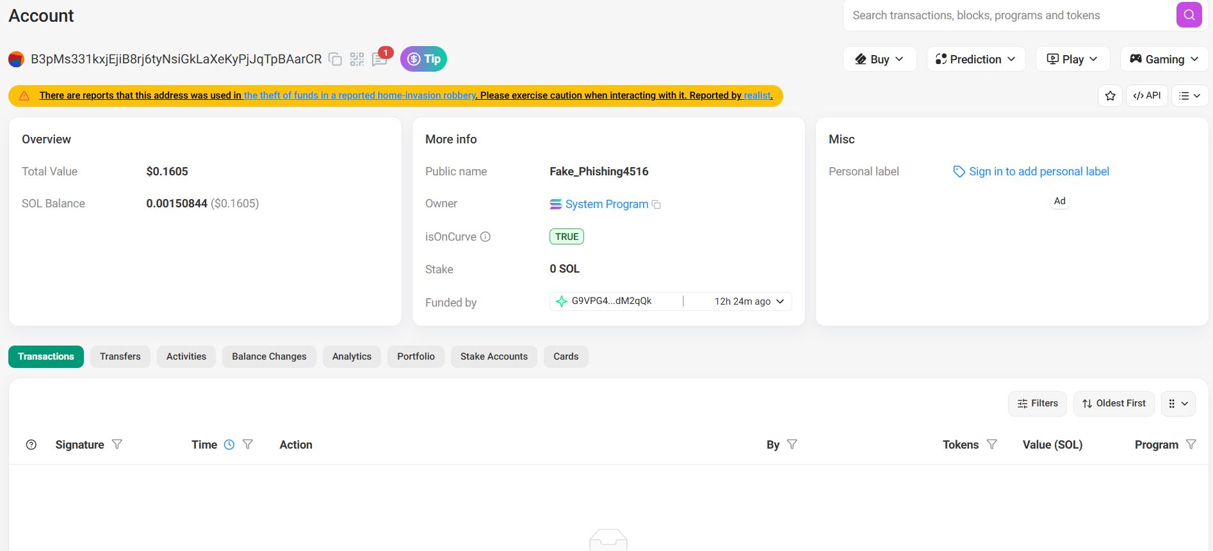The width and height of the screenshot is (1213, 551).
Task: Click the funder address G9VPG4...dM2qQk
Action: tap(612, 301)
